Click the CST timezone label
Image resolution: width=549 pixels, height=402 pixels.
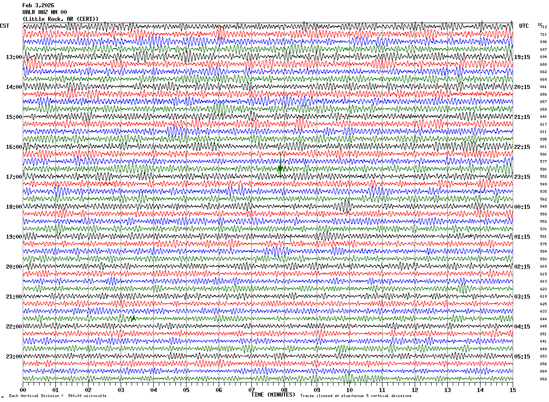[x=5, y=26]
